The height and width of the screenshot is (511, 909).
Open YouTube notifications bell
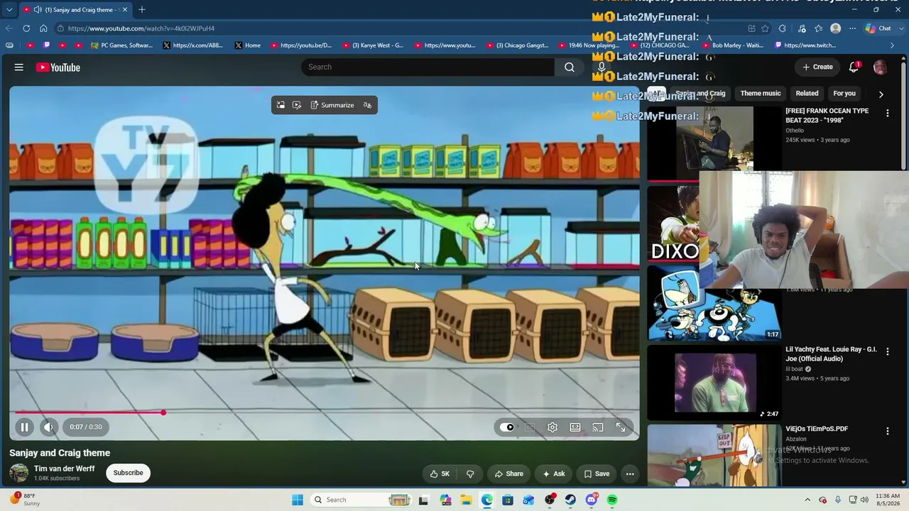click(854, 67)
